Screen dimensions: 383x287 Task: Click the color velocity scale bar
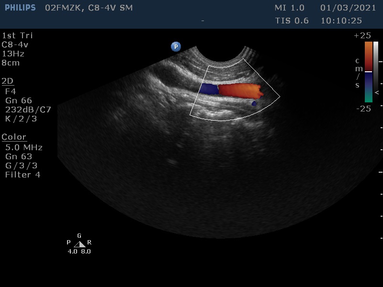tap(368, 72)
